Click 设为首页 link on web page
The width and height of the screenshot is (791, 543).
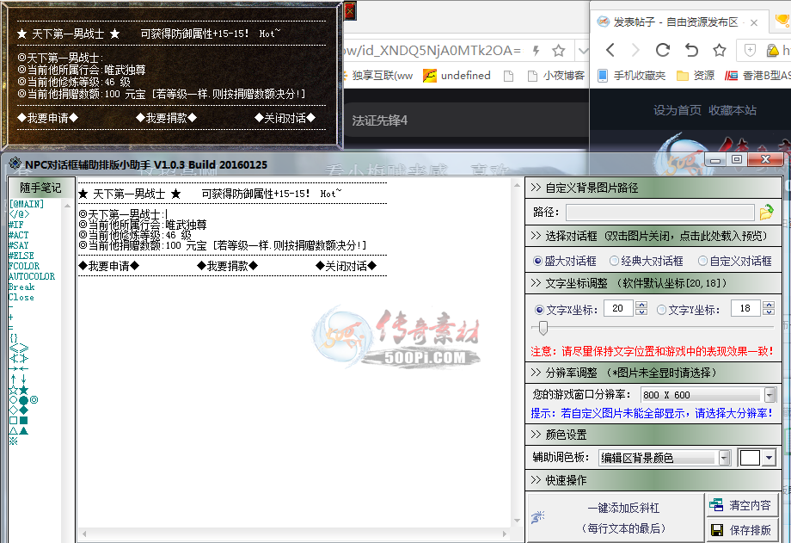[x=677, y=110]
